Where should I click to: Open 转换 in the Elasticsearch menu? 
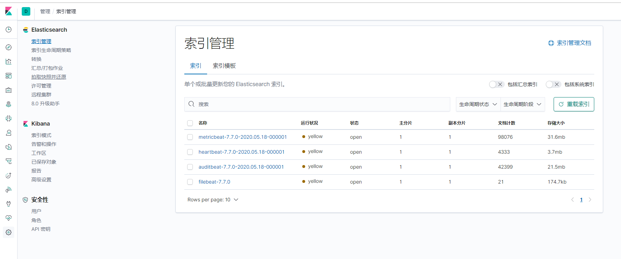coord(36,59)
